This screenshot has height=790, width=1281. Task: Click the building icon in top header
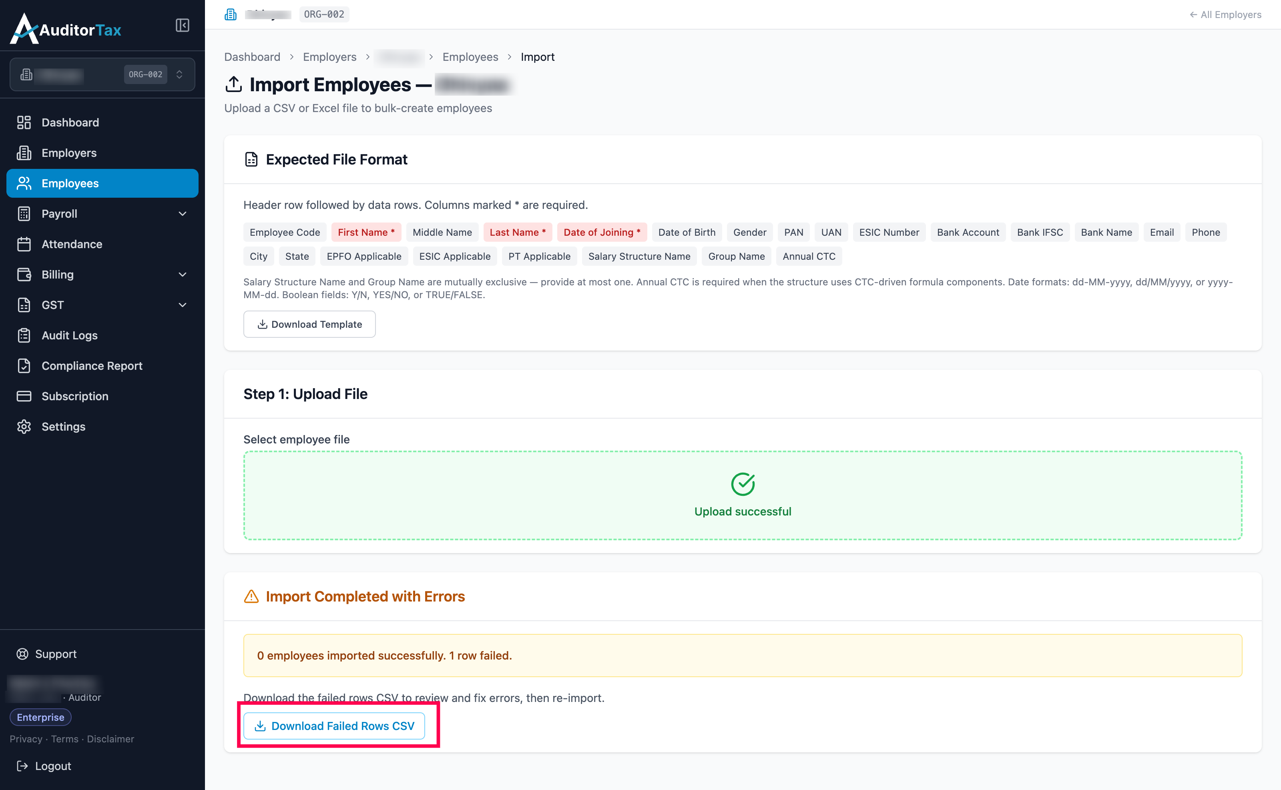click(231, 14)
